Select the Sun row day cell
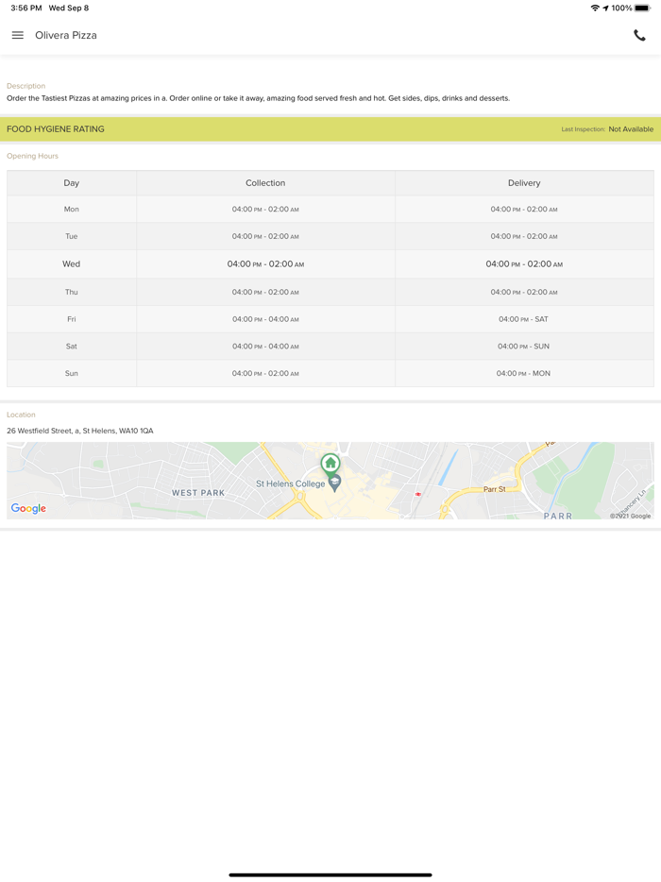 click(x=72, y=373)
